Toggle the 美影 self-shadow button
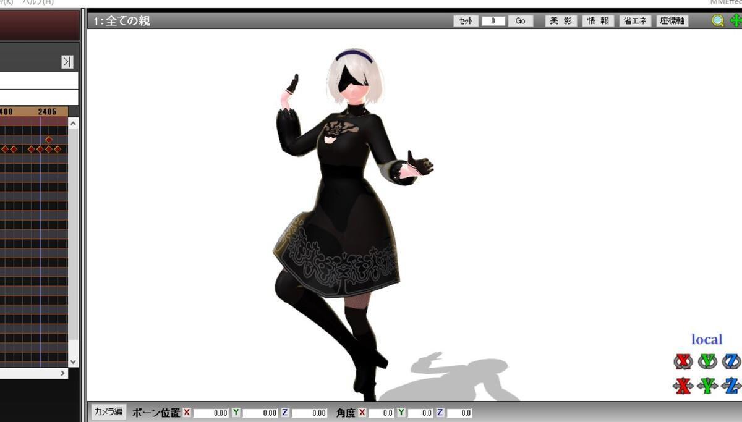This screenshot has width=742, height=422. [x=561, y=21]
